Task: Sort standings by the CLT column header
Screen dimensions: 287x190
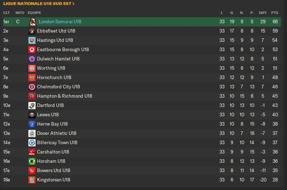Action: [x=6, y=13]
